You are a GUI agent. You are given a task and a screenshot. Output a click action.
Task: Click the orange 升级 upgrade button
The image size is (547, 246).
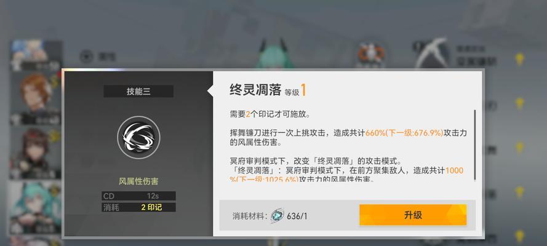tap(413, 215)
